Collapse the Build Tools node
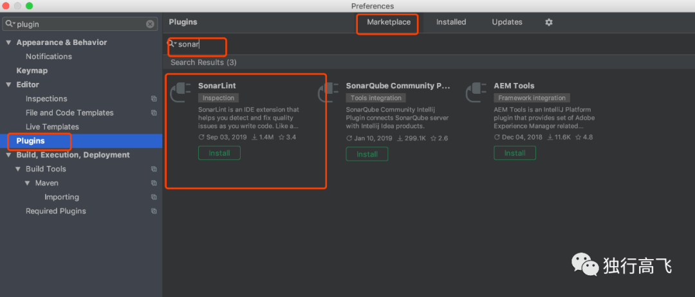 (18, 169)
